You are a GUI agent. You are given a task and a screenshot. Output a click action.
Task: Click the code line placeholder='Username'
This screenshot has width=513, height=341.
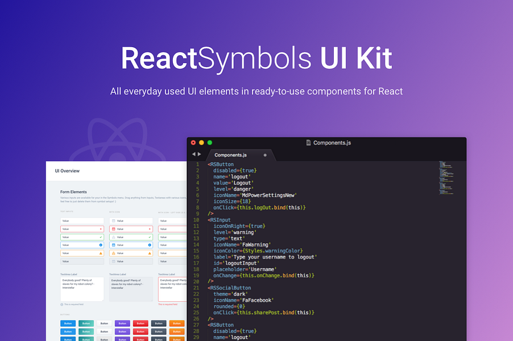click(245, 269)
